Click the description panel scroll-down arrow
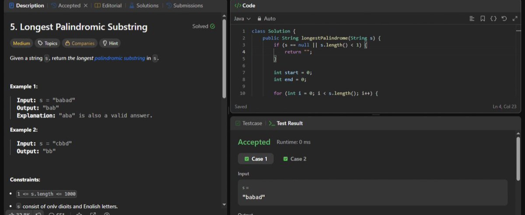Image resolution: width=525 pixels, height=215 pixels. click(224, 204)
